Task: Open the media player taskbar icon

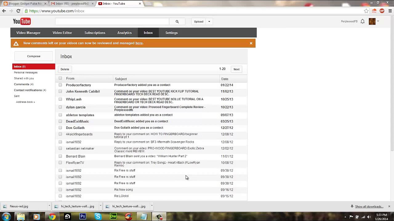Action: pyautogui.click(x=36, y=217)
